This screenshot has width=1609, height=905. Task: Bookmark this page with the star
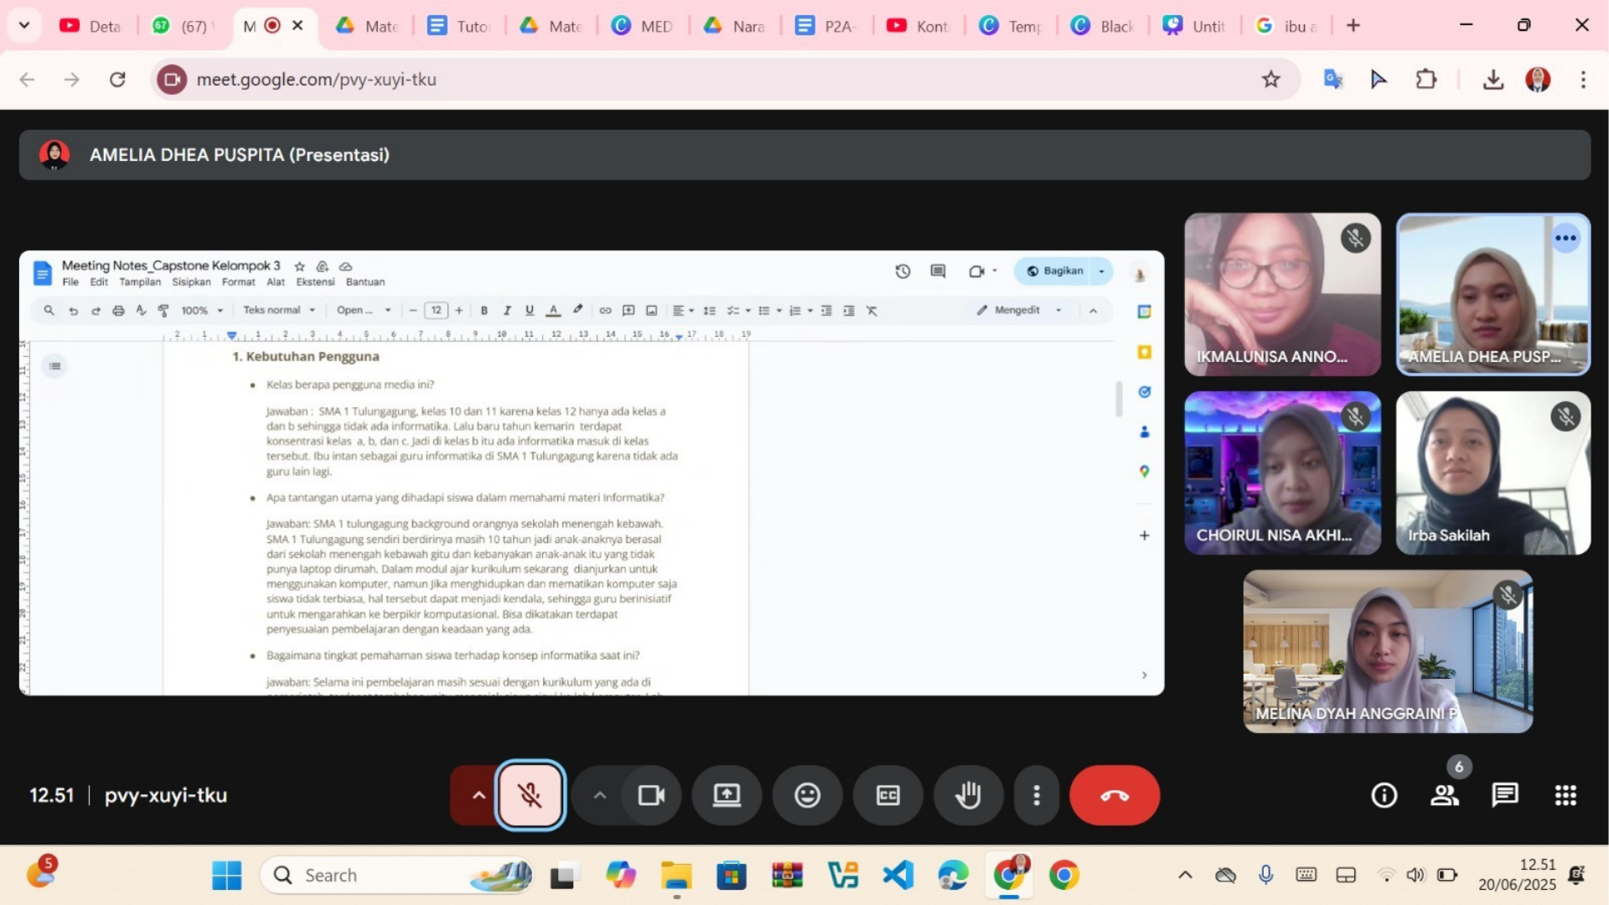pos(1270,80)
